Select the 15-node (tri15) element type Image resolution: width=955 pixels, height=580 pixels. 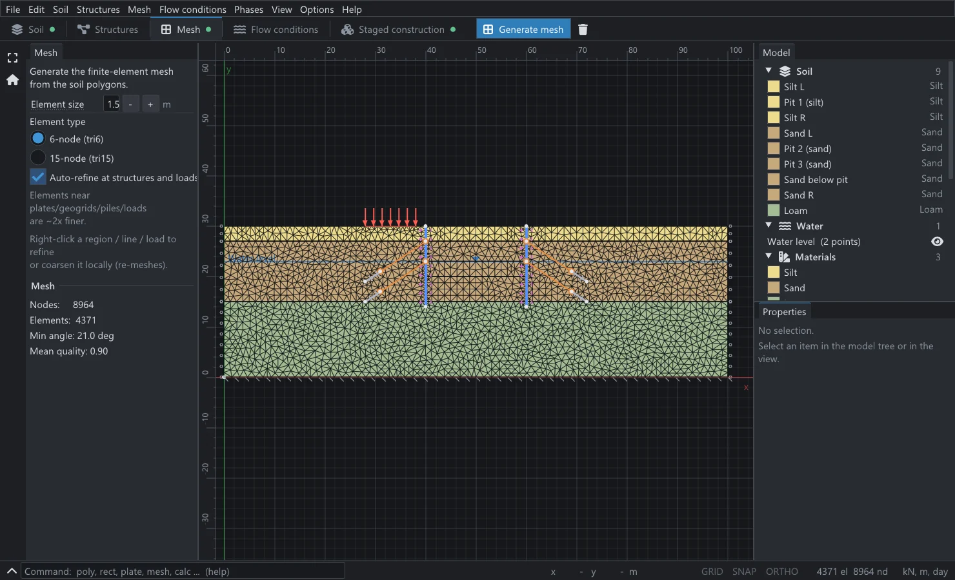[x=38, y=158]
